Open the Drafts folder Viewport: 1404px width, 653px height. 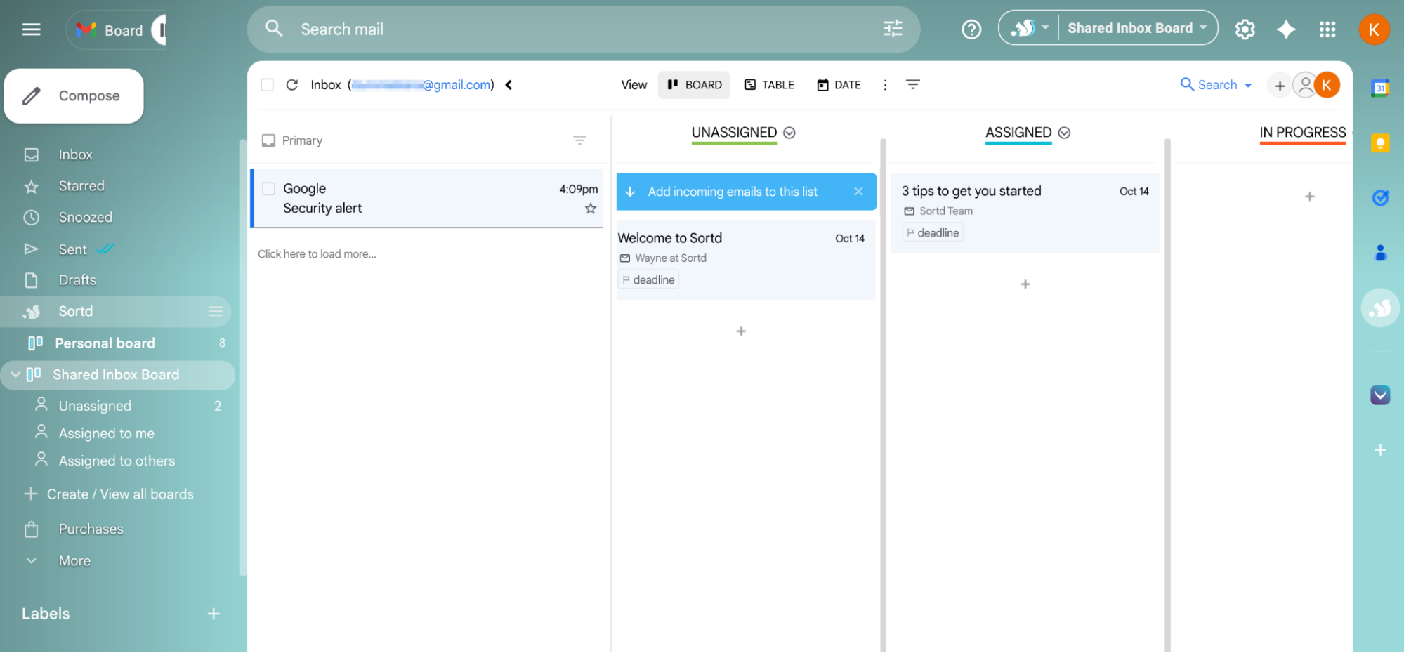77,280
